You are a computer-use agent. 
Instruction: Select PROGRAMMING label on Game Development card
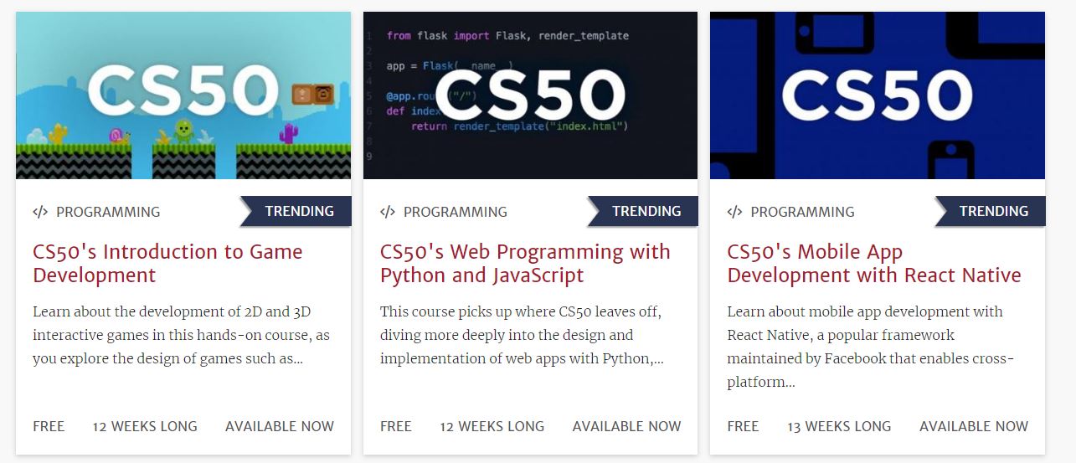[x=108, y=212]
